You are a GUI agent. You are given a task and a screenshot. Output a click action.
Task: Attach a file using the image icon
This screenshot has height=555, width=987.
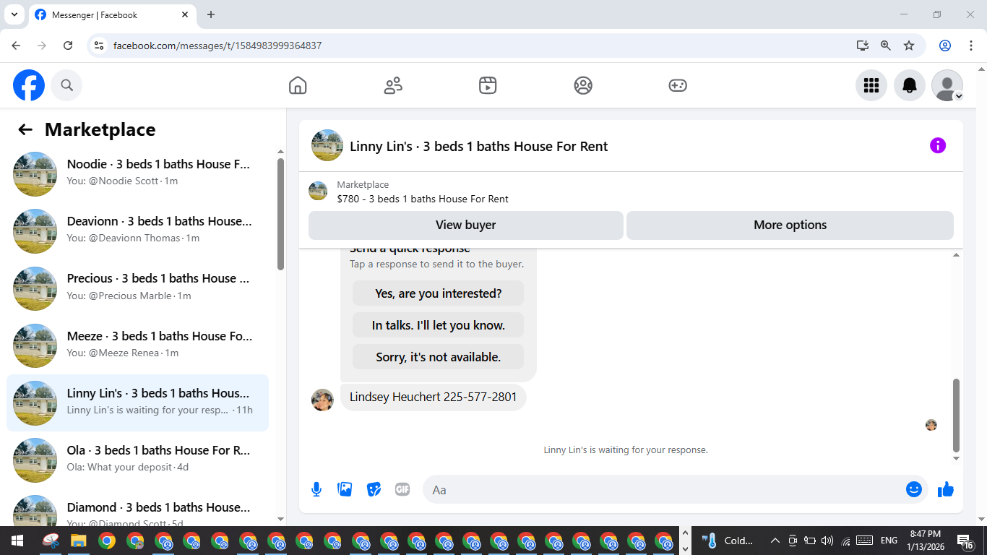pos(345,489)
